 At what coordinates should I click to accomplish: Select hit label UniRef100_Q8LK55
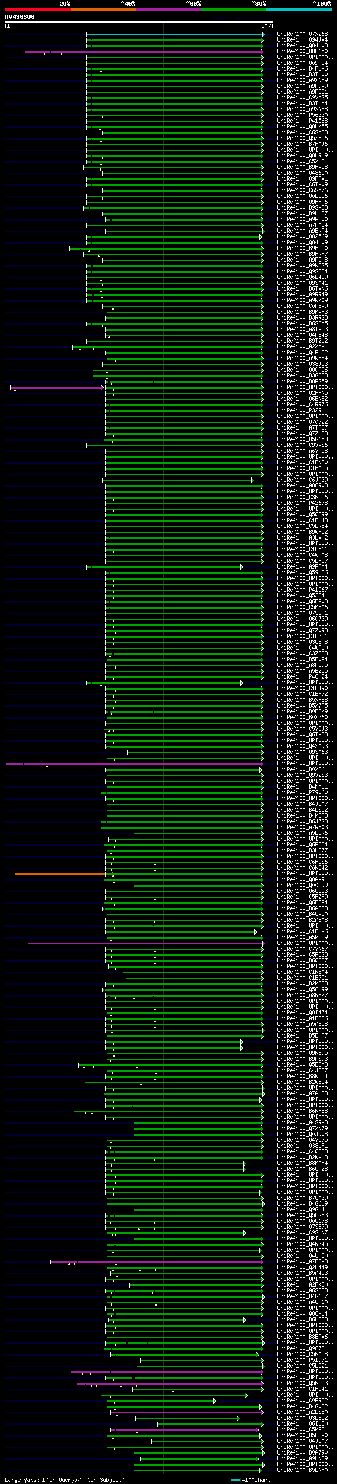coord(302,127)
